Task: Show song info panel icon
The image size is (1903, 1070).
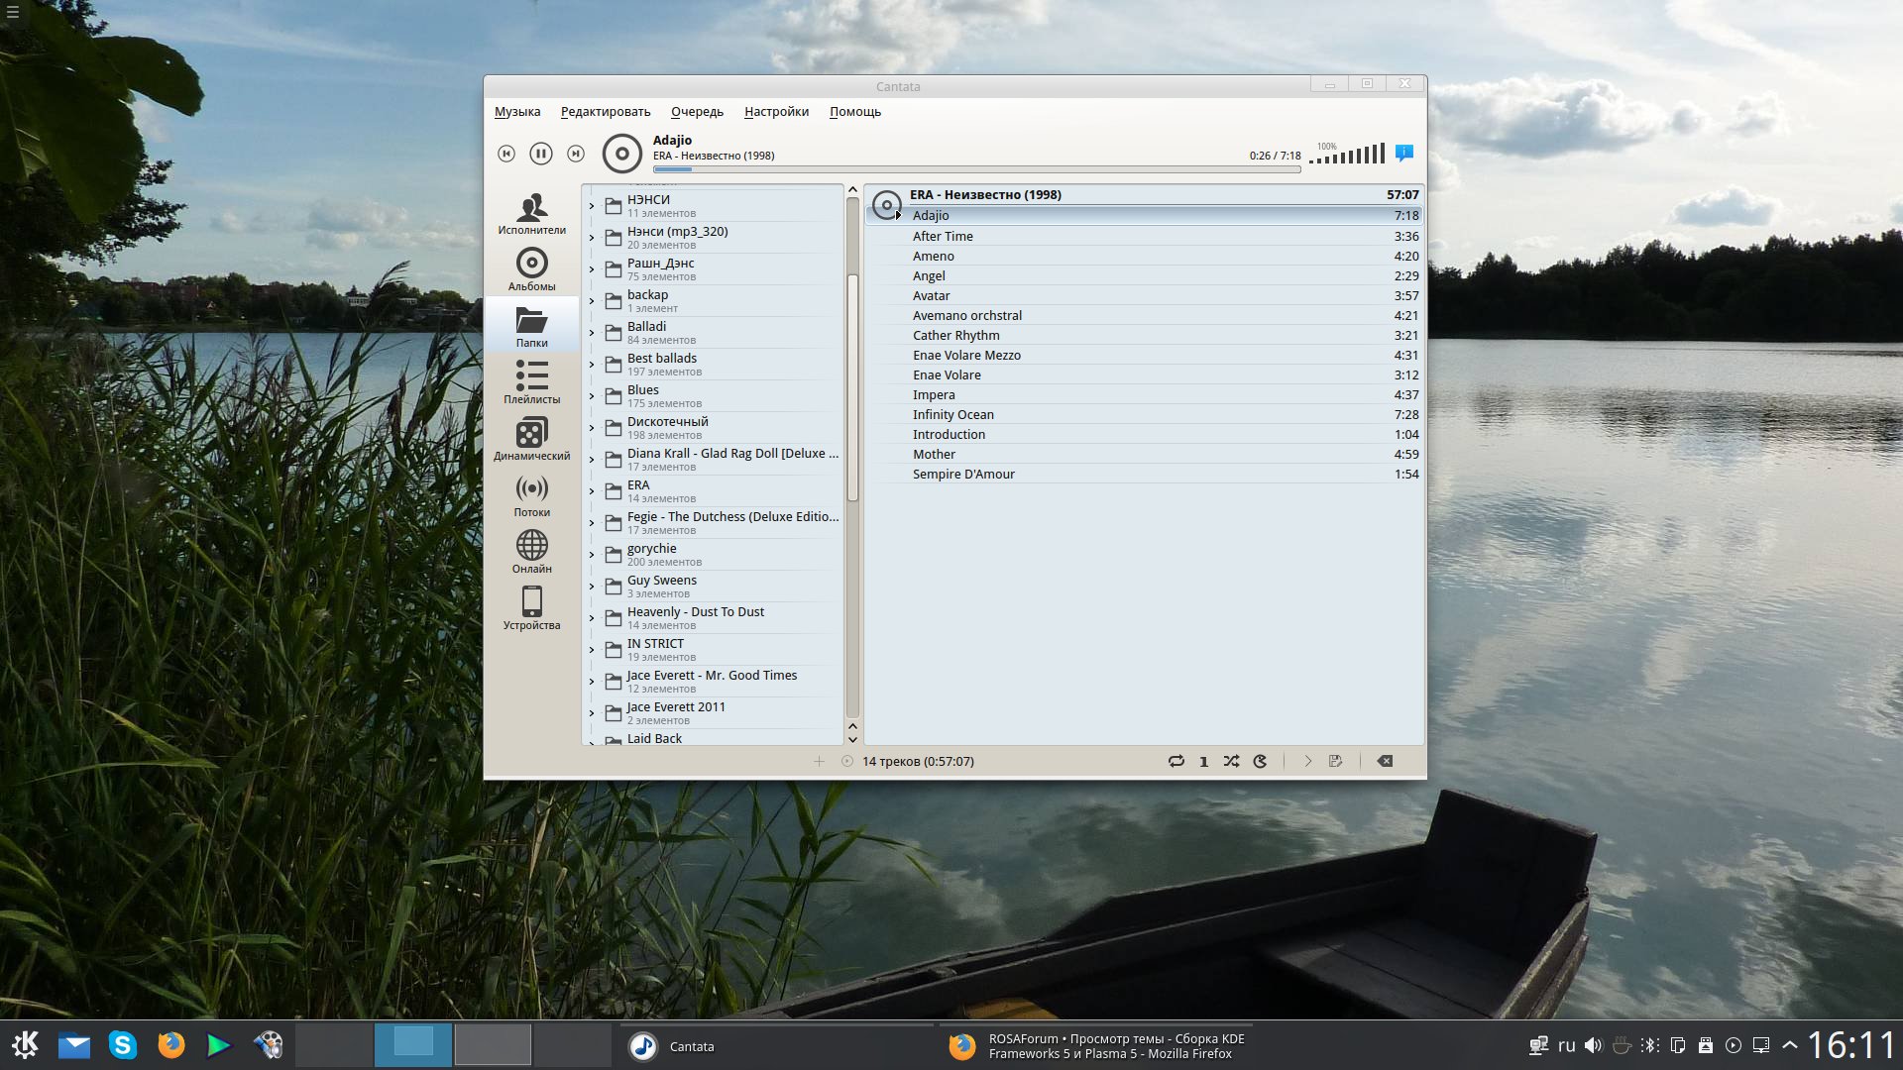Action: 1403,153
